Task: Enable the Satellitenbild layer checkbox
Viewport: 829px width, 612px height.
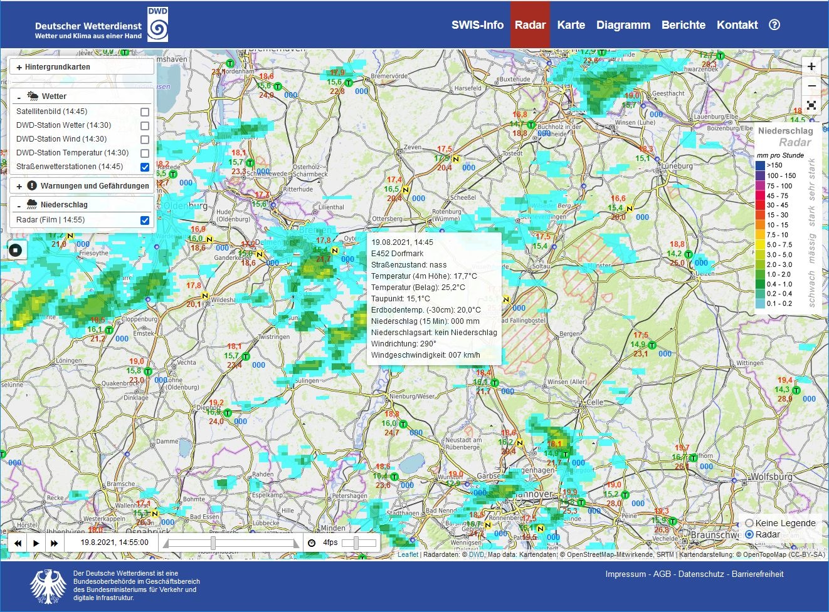Action: [x=145, y=112]
